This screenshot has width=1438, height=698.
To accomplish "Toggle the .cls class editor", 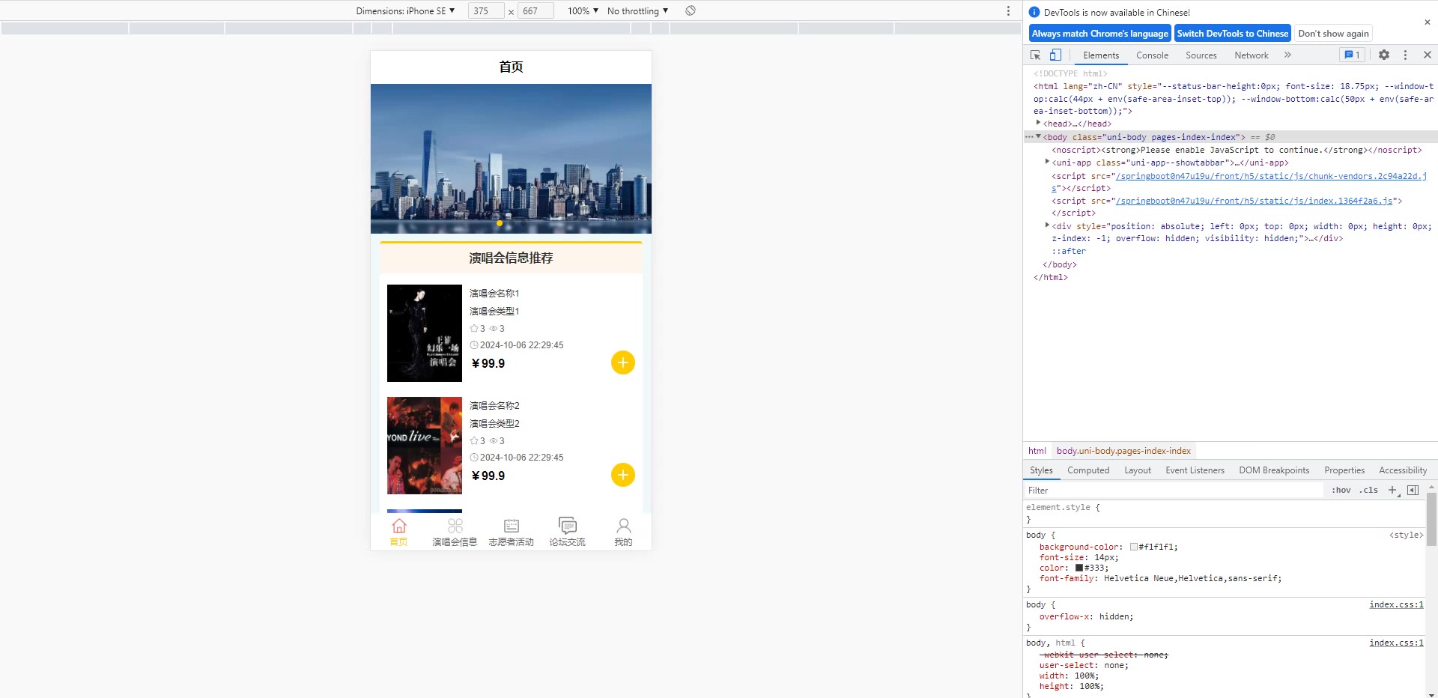I will (1369, 491).
